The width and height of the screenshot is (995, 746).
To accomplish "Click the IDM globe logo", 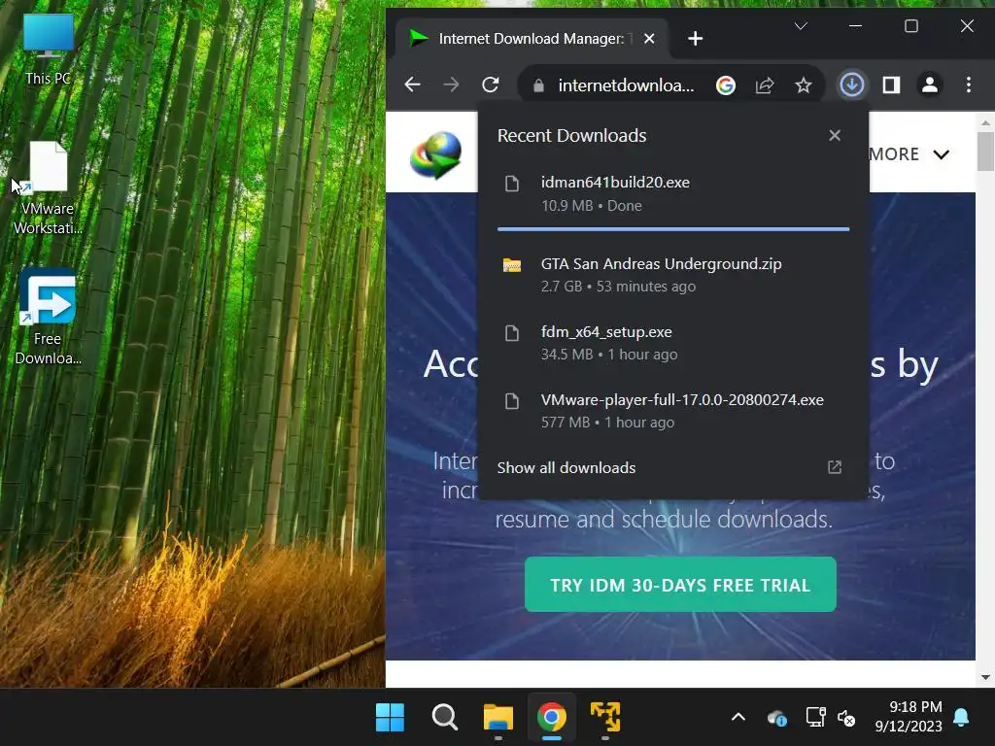I will (x=436, y=154).
